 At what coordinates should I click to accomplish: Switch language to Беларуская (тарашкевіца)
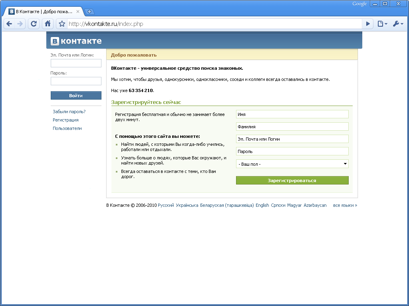coord(227,205)
